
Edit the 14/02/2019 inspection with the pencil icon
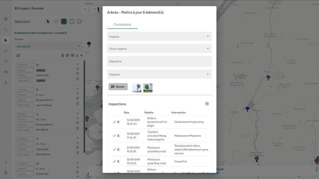[114, 122]
